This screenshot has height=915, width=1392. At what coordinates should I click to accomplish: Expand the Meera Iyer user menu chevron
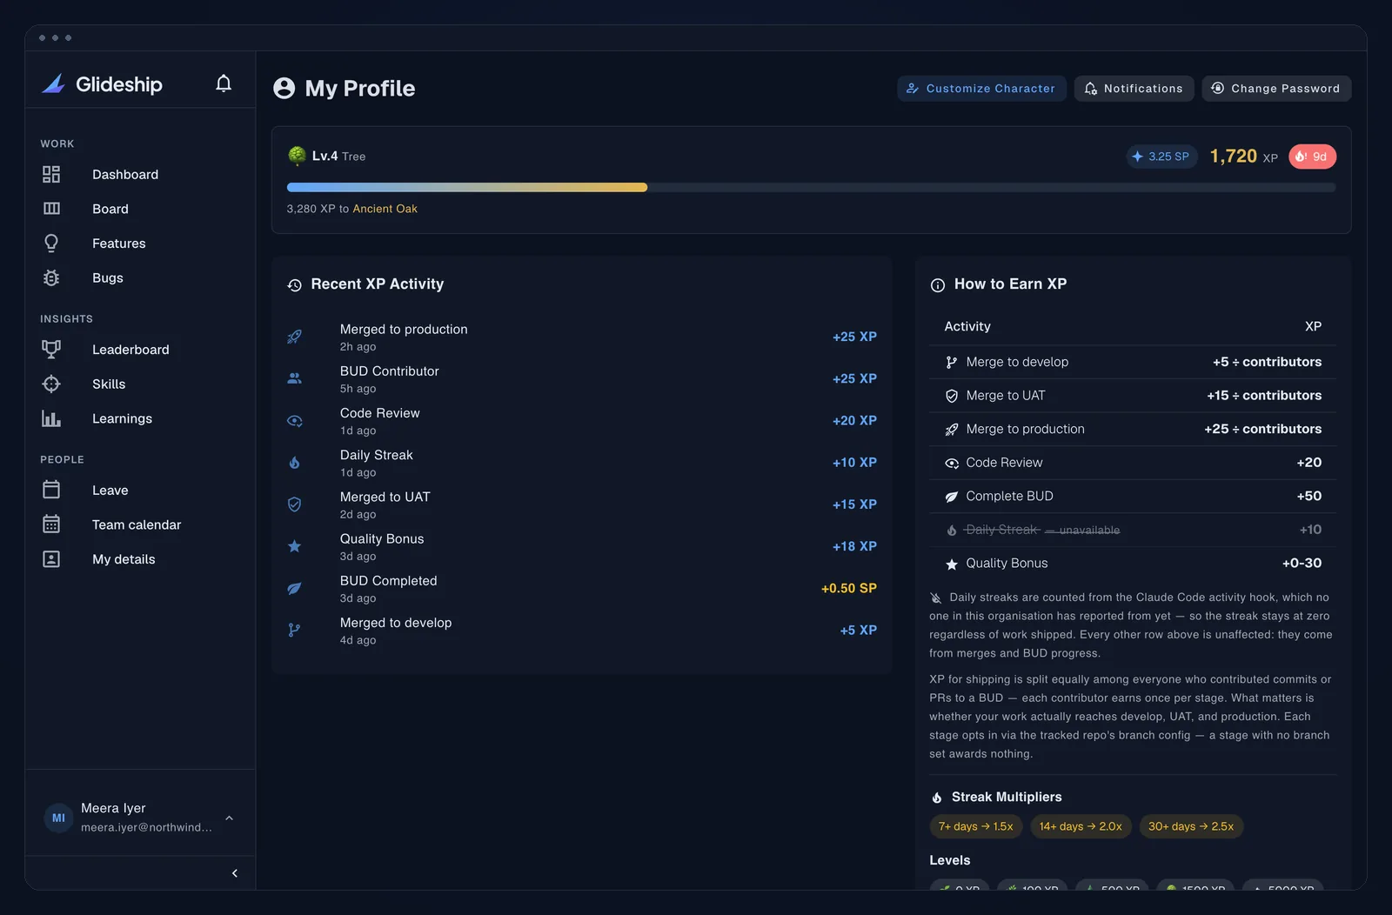click(230, 818)
